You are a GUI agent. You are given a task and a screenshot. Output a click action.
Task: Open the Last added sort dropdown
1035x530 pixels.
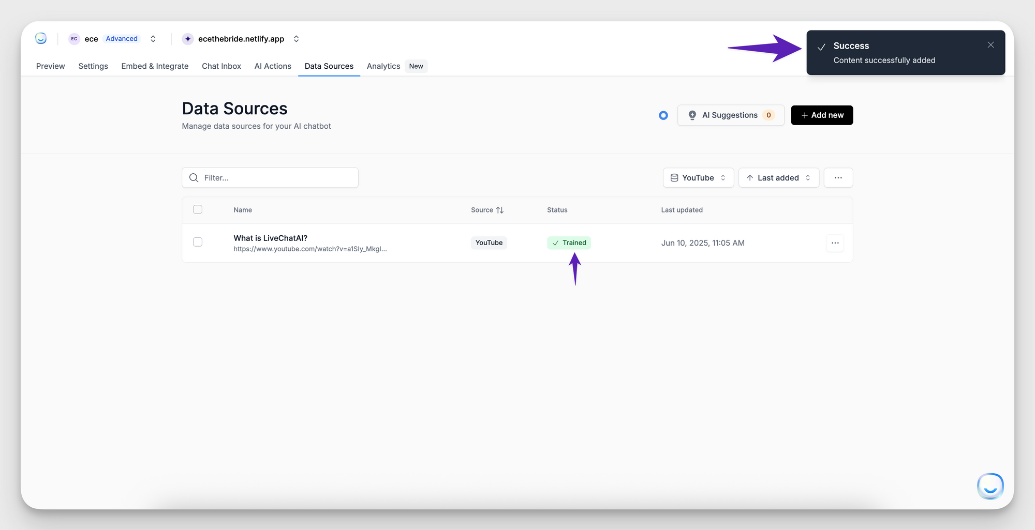coord(778,178)
